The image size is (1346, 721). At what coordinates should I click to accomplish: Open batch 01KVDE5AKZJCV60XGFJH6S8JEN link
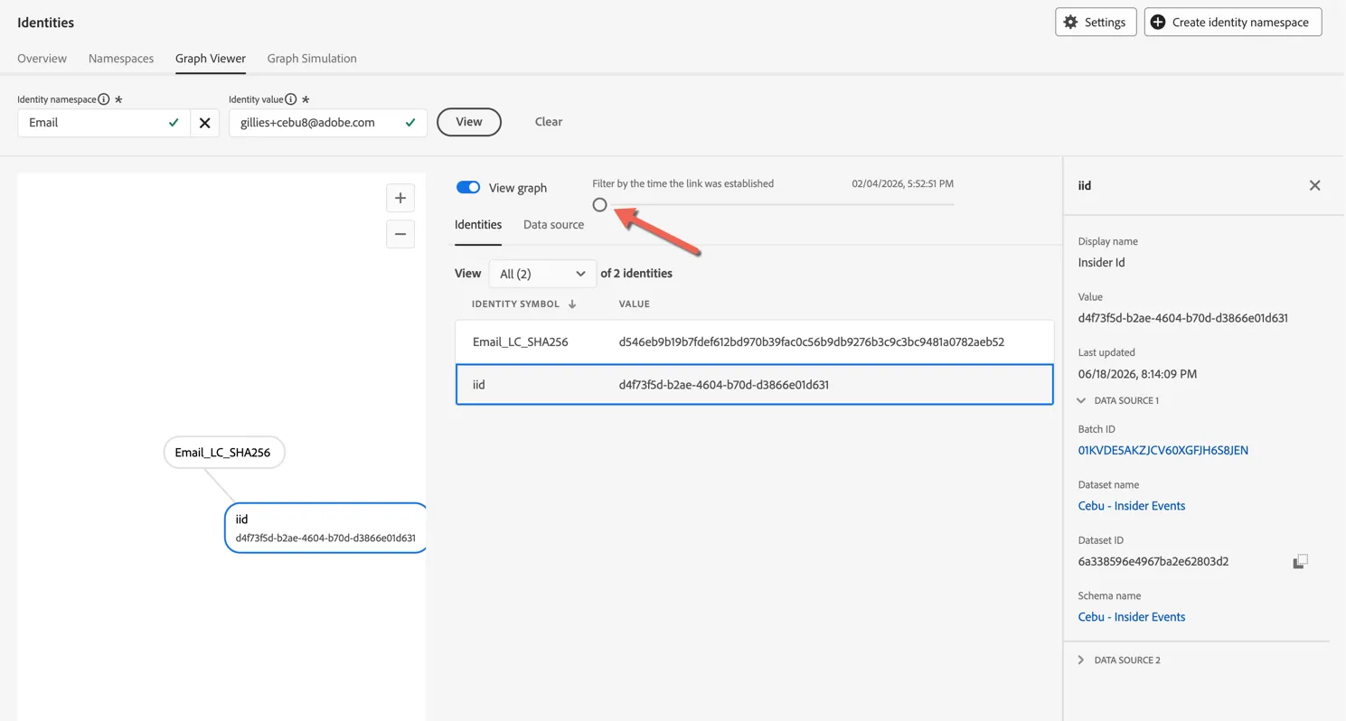(1163, 450)
